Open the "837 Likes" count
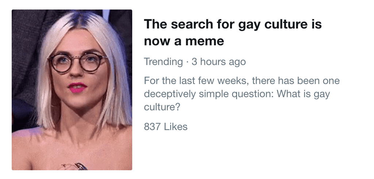374x179 pixels. click(x=165, y=127)
